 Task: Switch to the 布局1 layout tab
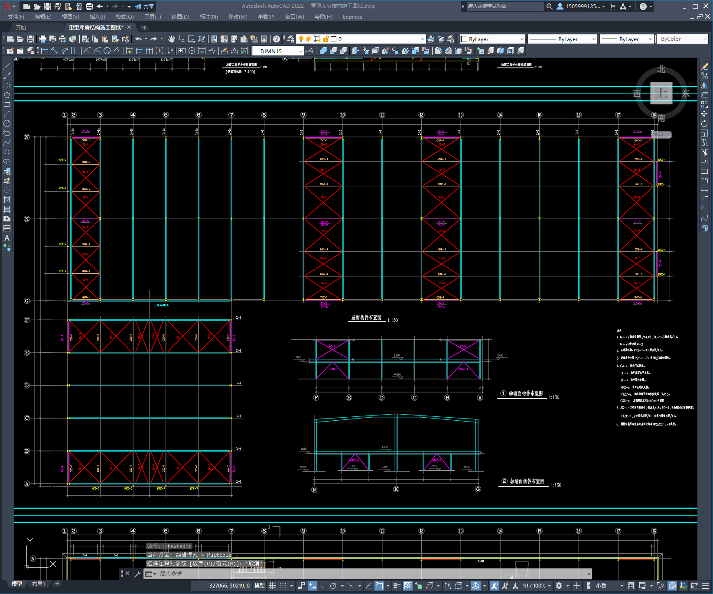point(39,584)
